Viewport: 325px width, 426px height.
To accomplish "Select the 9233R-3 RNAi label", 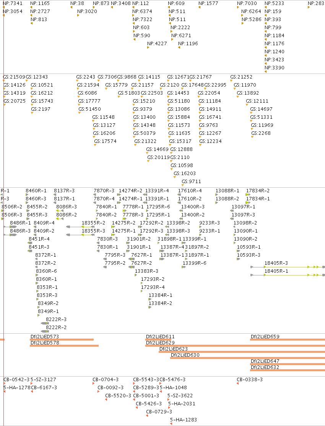I will pyautogui.click(x=210, y=223).
